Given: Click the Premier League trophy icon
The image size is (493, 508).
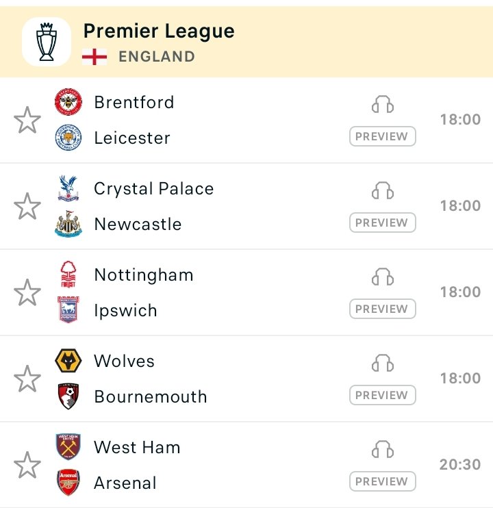Looking at the screenshot, I should [47, 42].
